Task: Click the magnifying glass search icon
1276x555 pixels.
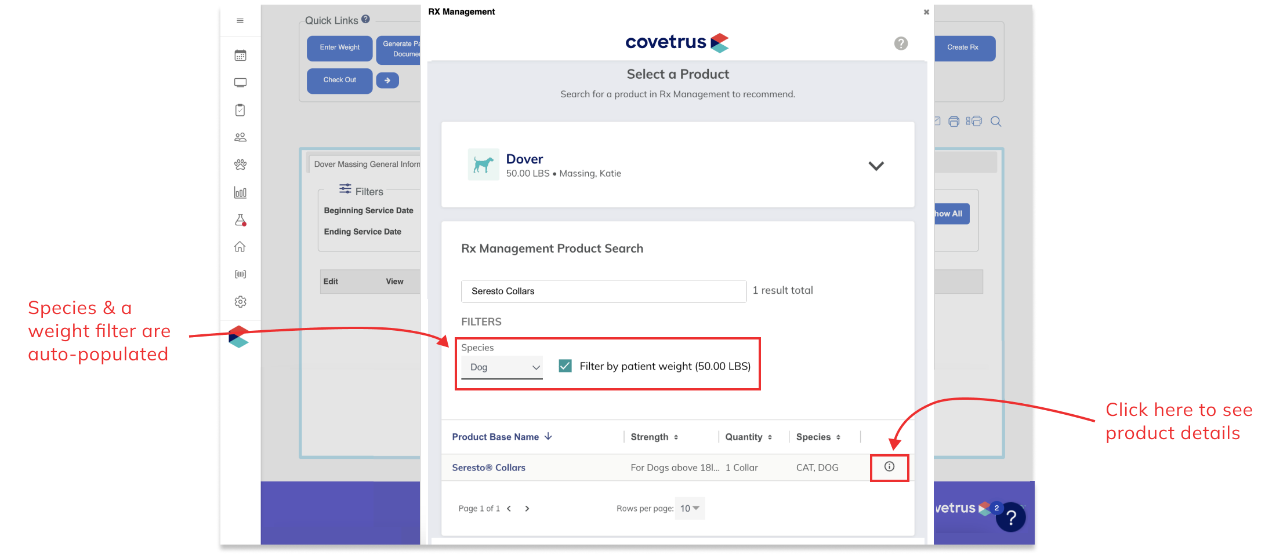Action: 996,121
